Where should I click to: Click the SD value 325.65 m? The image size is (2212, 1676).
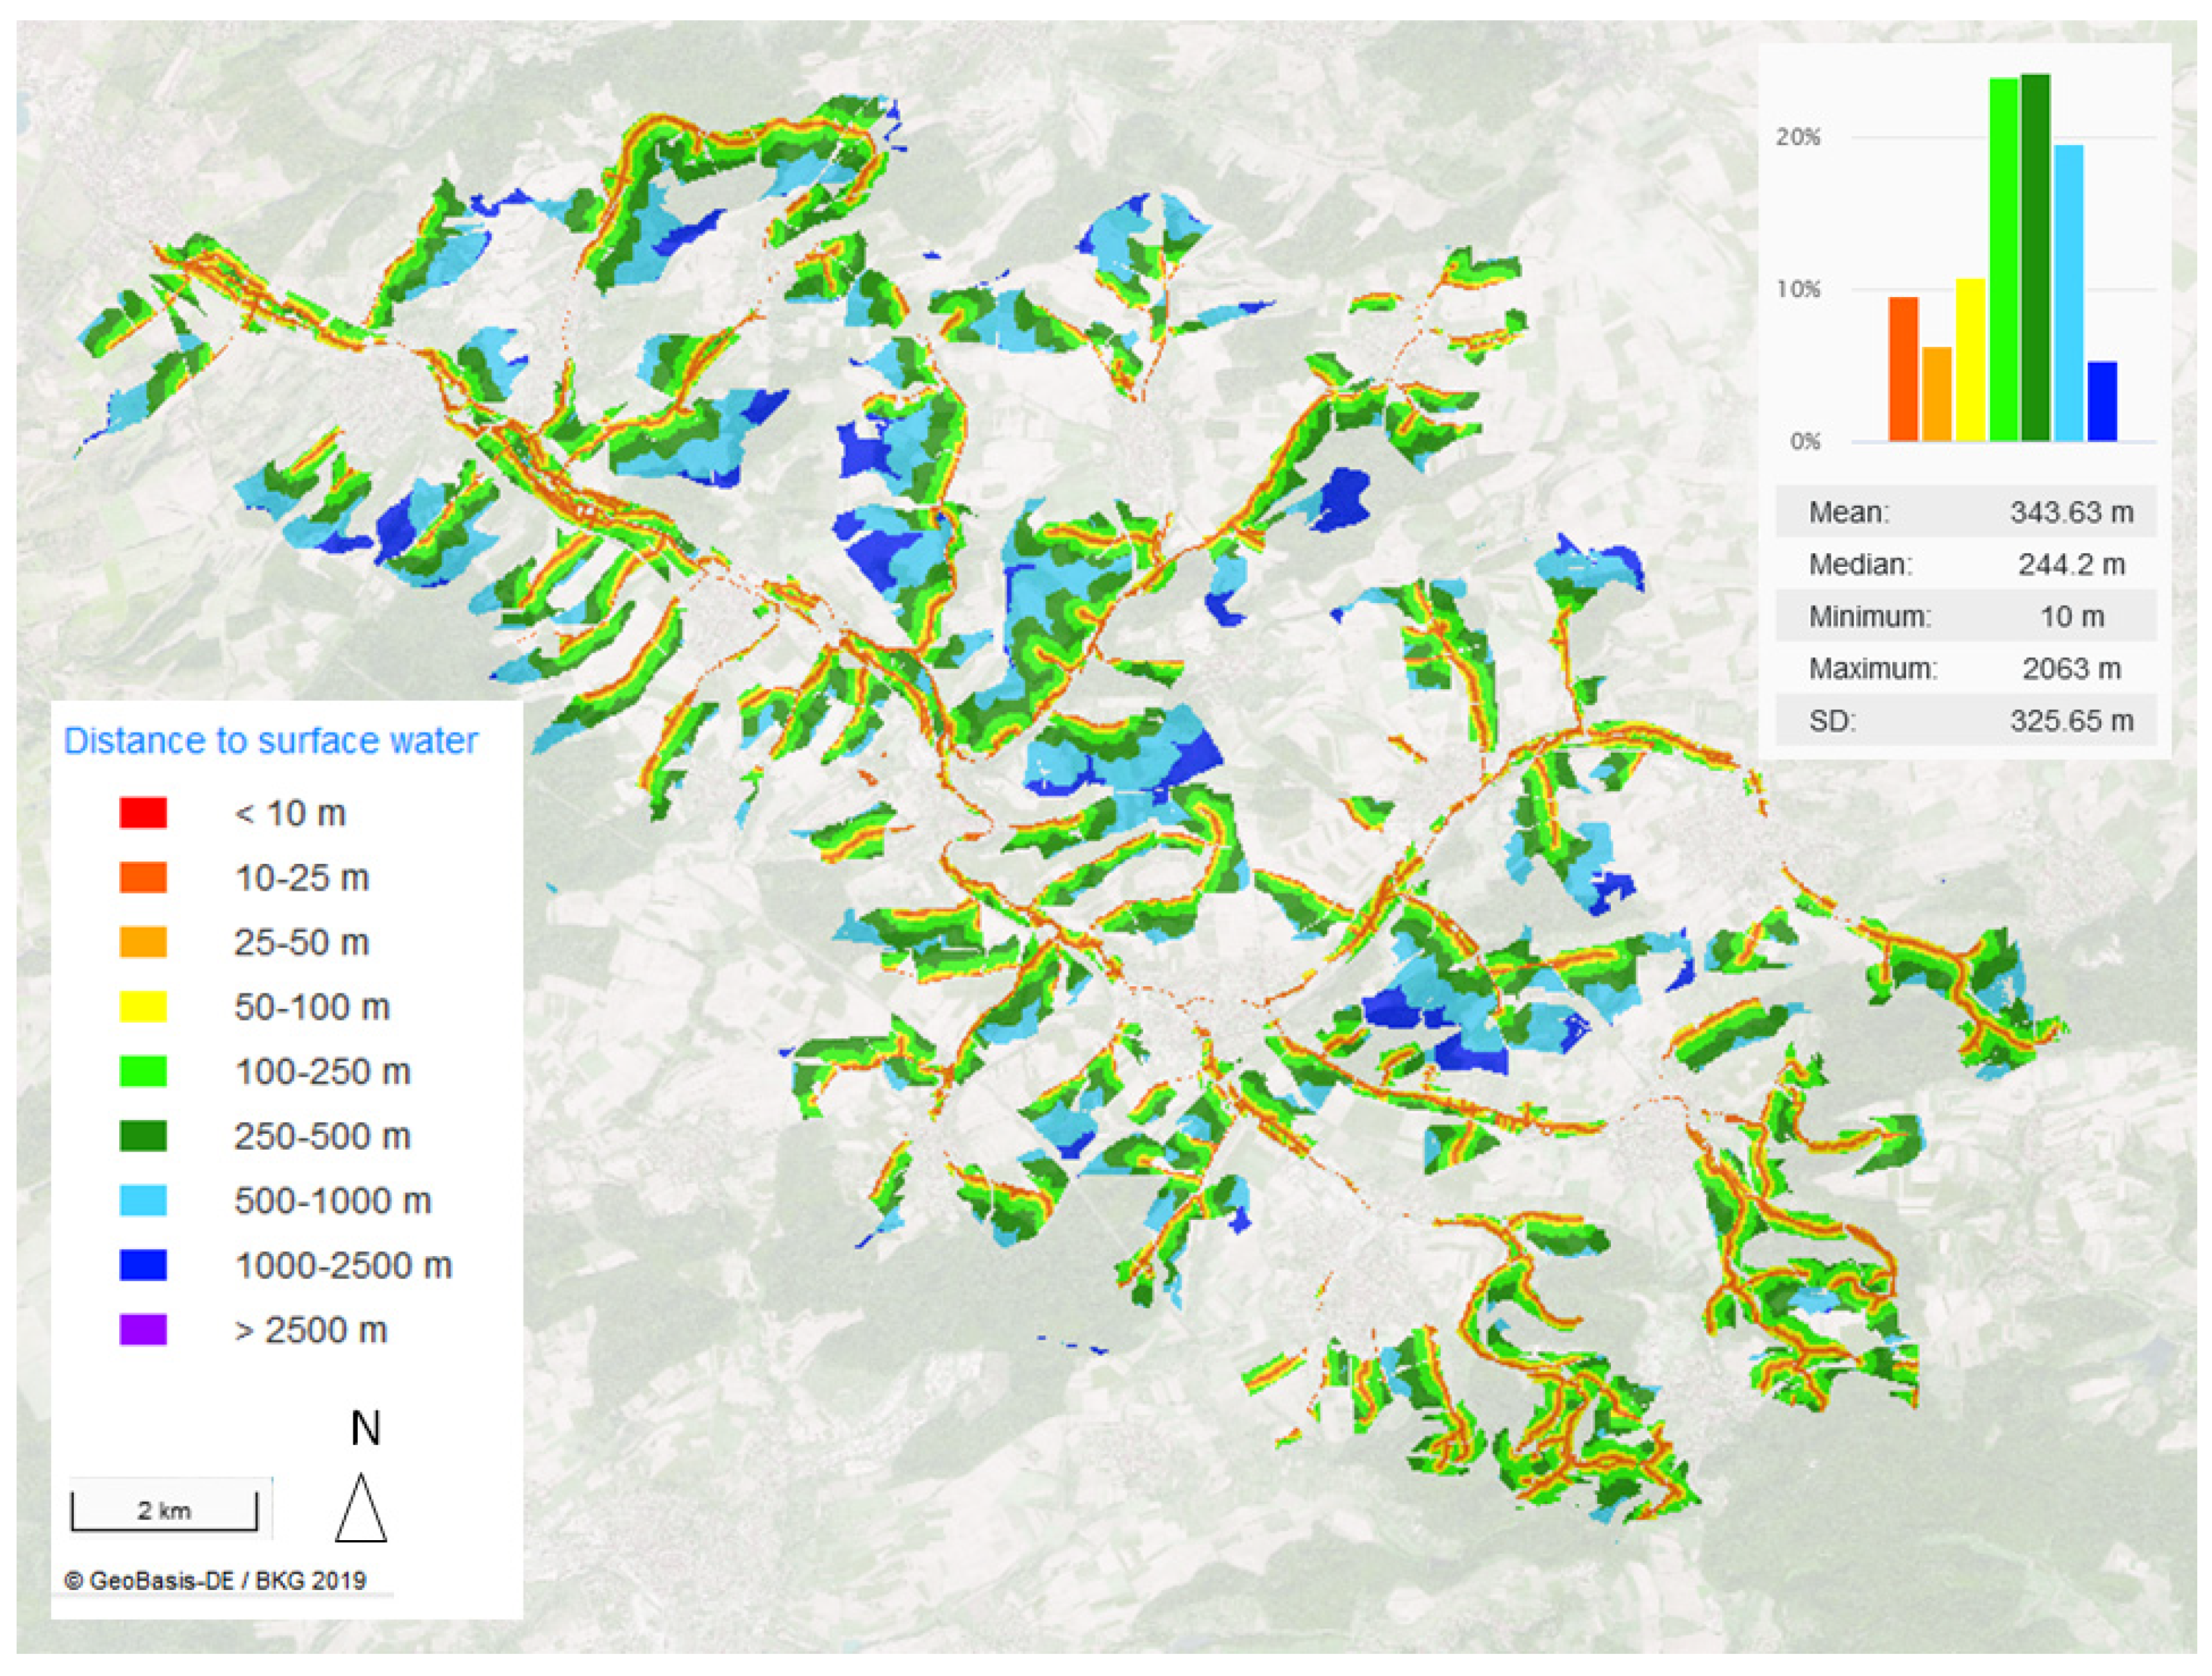point(2072,721)
